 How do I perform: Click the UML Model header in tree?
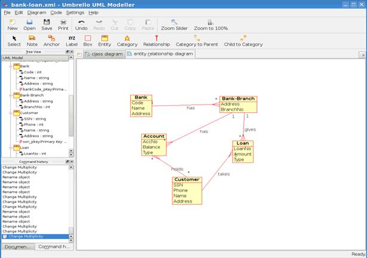tap(35, 58)
